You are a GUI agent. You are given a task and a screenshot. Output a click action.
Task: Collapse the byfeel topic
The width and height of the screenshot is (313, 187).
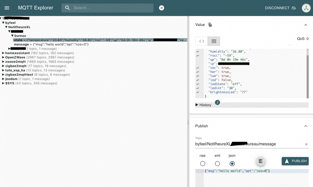click(x=3, y=23)
